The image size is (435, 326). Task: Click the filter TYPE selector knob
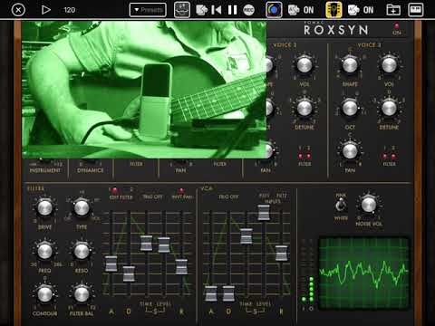[82, 208]
